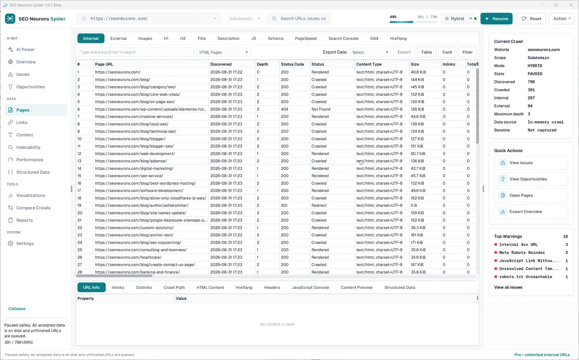Open the Hybrid mode dropdown
This screenshot has height=360, width=579.
point(458,18)
